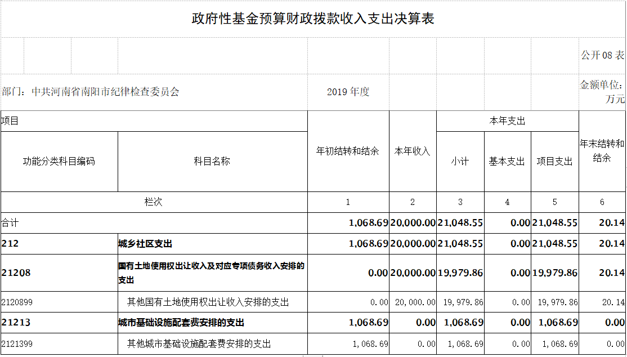Click the 小计 value 21,048.55 in the 合计 row

click(460, 223)
